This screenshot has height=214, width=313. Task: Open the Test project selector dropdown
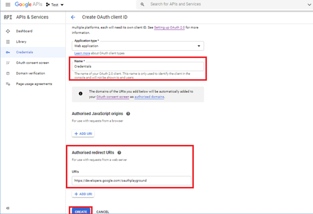[x=55, y=5]
